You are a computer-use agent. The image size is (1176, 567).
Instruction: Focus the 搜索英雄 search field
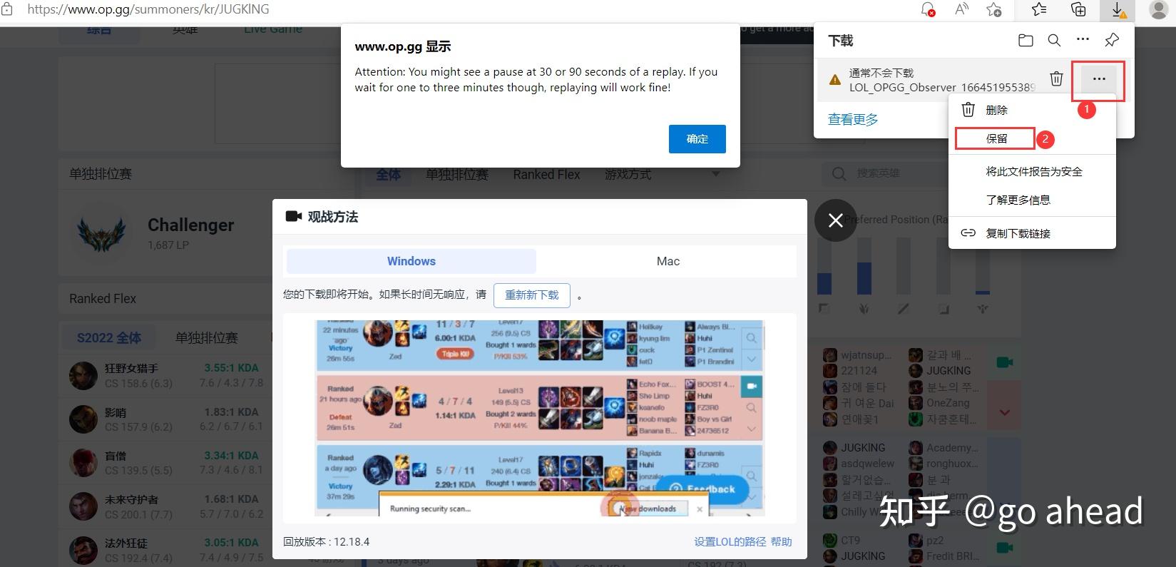tap(884, 173)
